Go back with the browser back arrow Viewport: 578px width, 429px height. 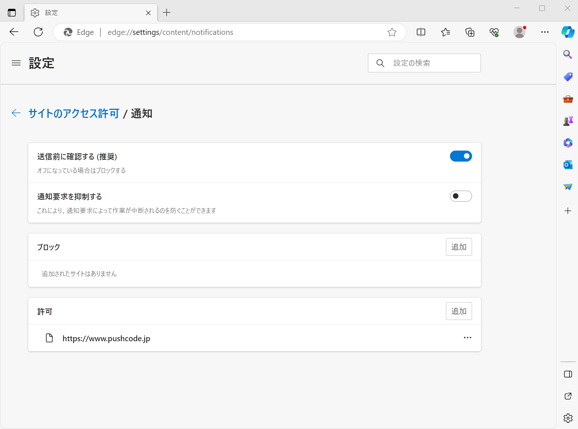[x=14, y=32]
